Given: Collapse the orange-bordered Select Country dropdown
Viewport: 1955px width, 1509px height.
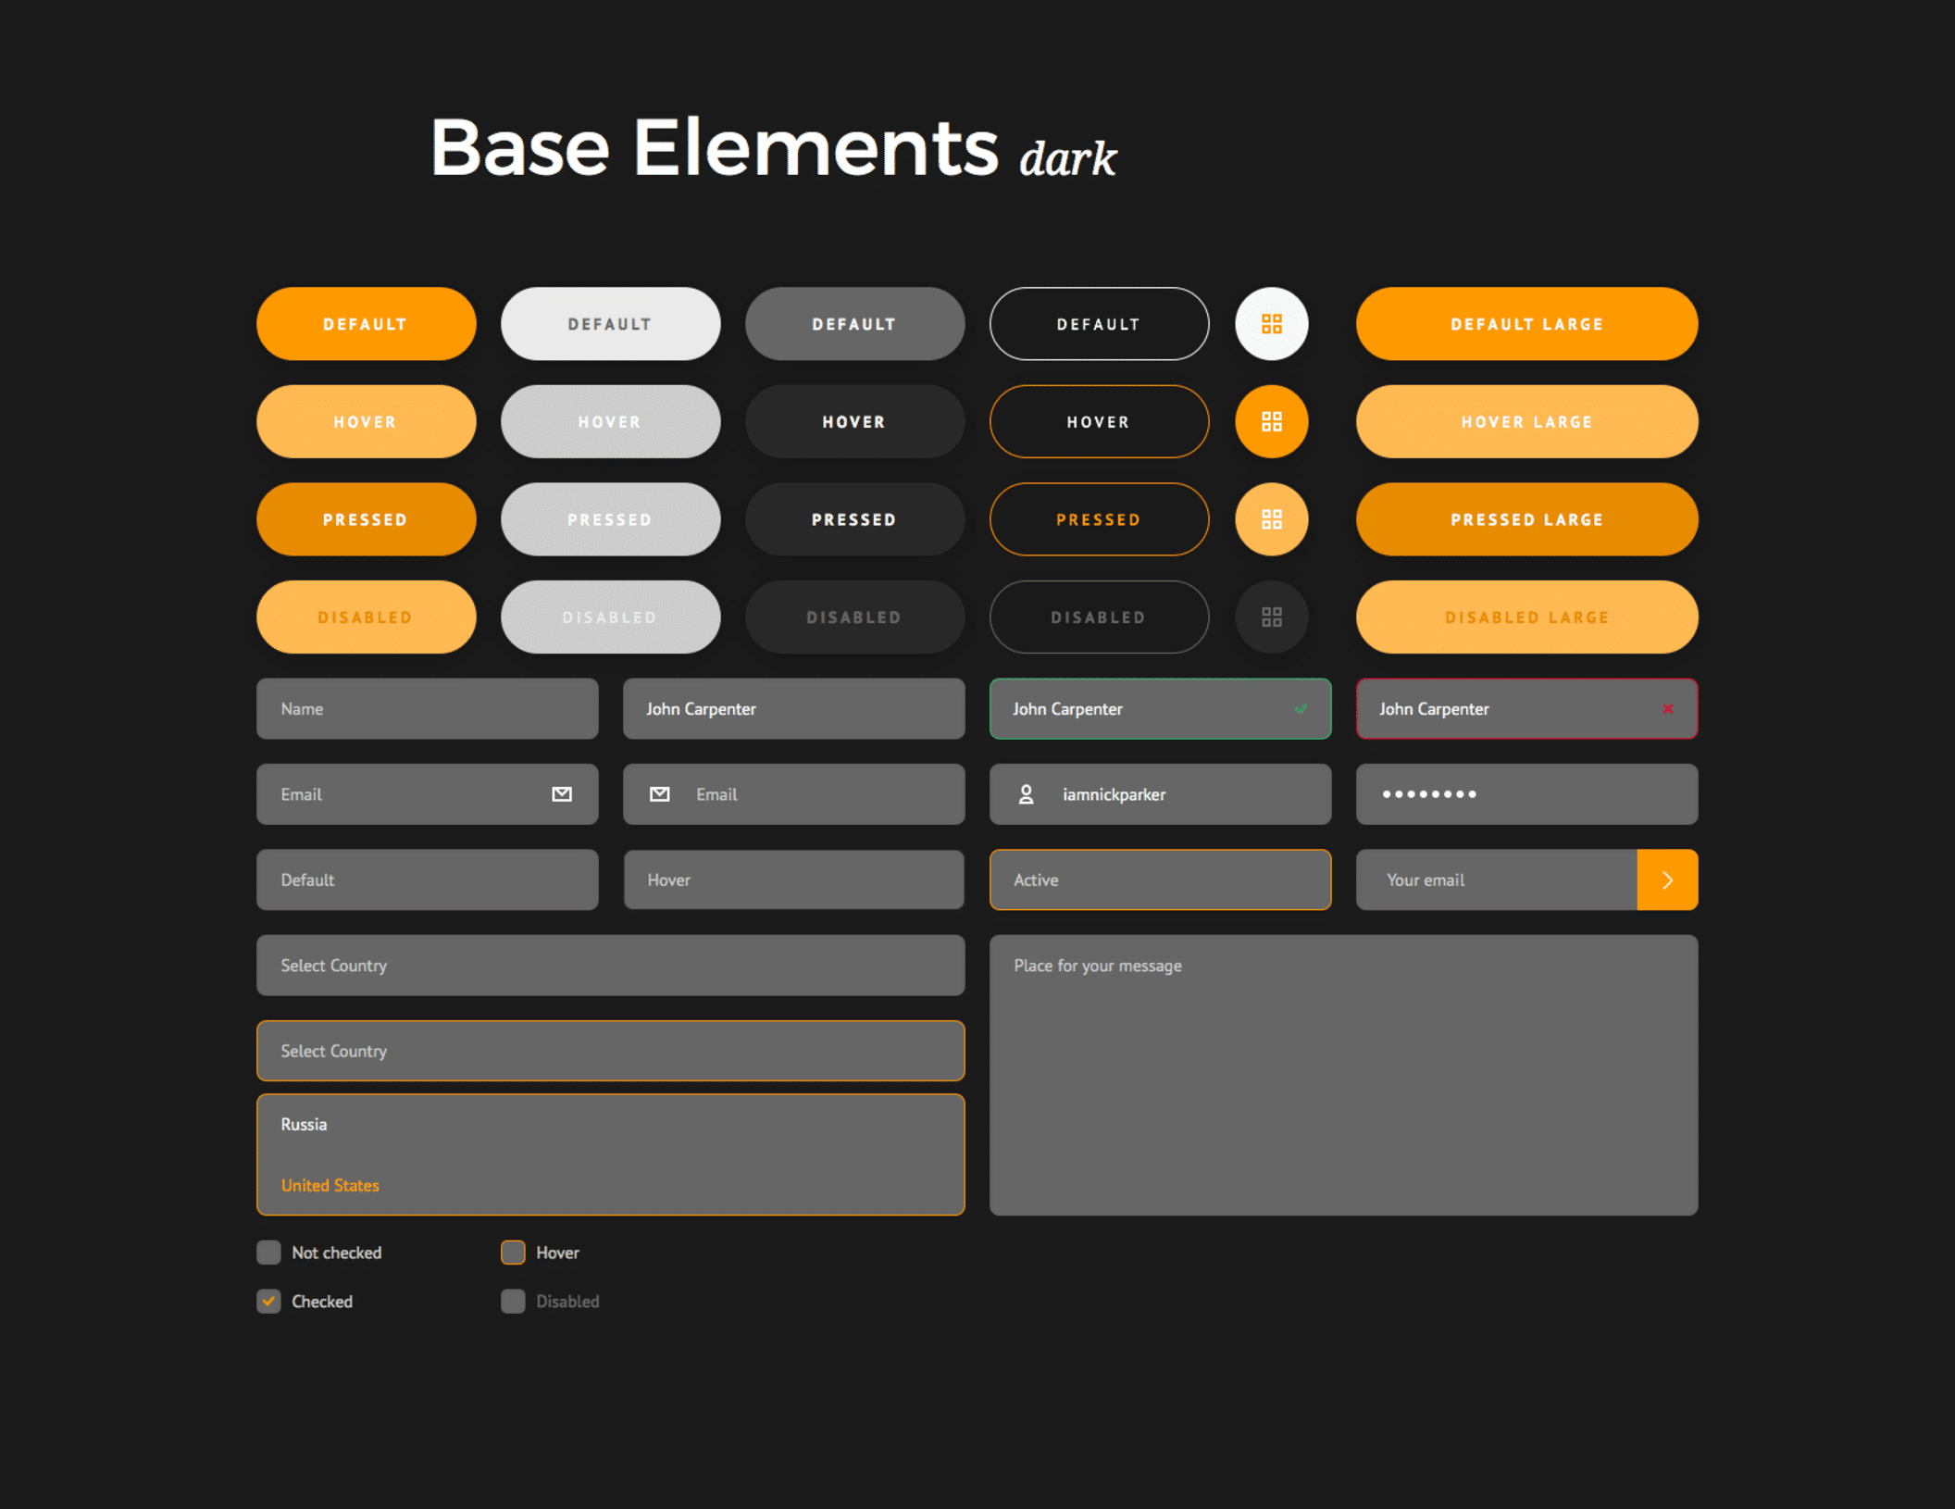Looking at the screenshot, I should pos(610,1051).
